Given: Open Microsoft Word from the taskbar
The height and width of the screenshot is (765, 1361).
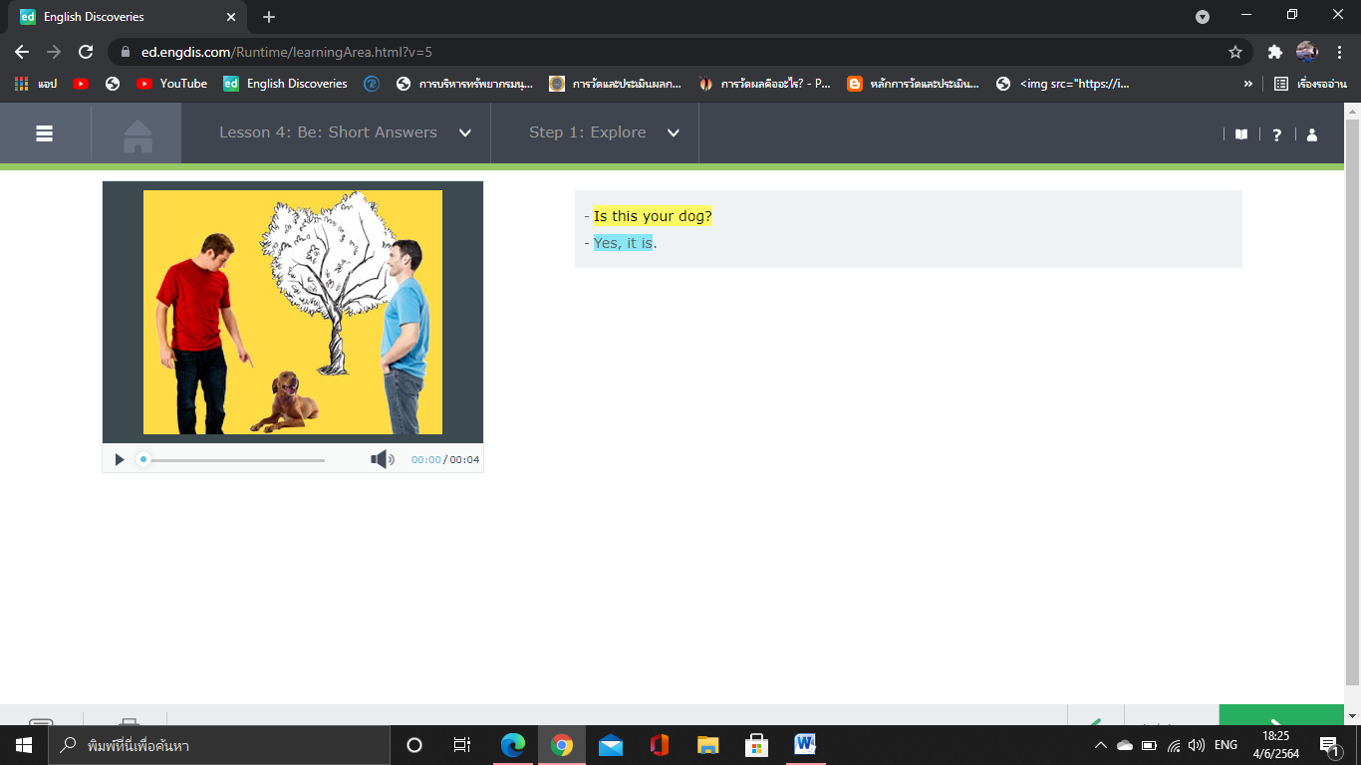Looking at the screenshot, I should tap(805, 744).
